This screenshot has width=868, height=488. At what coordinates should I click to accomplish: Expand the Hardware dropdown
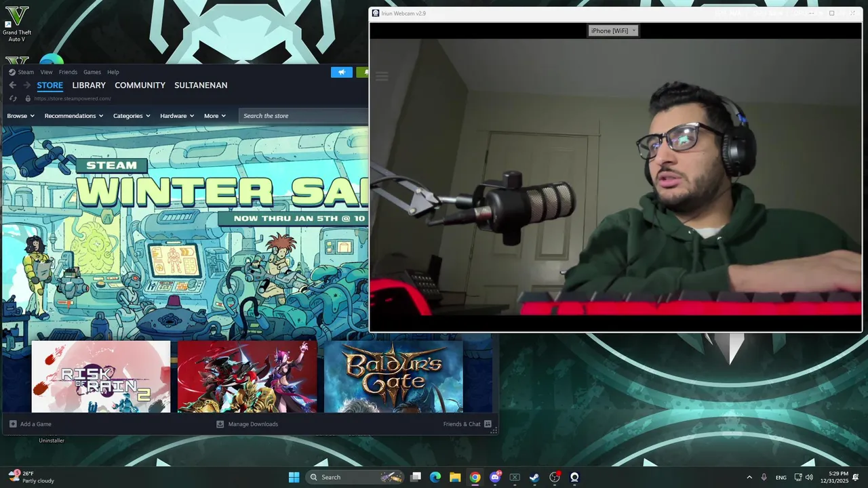coord(177,116)
